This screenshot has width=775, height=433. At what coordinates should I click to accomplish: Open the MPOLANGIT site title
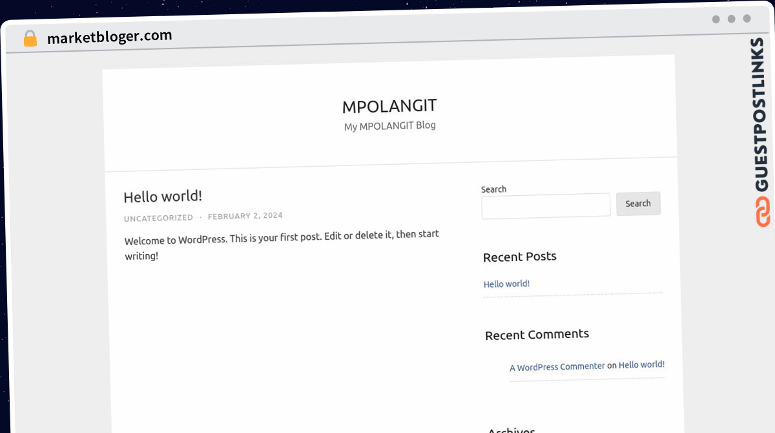389,106
